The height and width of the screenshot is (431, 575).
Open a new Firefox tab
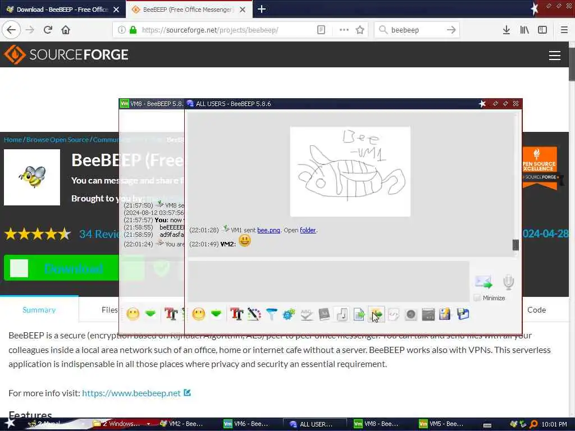[x=262, y=9]
